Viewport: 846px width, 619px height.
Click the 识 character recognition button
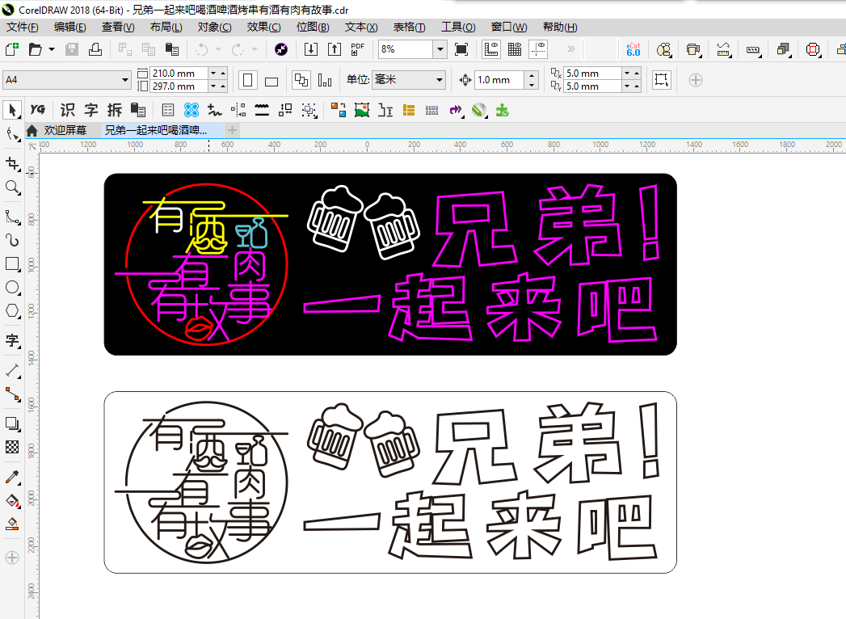(x=67, y=110)
